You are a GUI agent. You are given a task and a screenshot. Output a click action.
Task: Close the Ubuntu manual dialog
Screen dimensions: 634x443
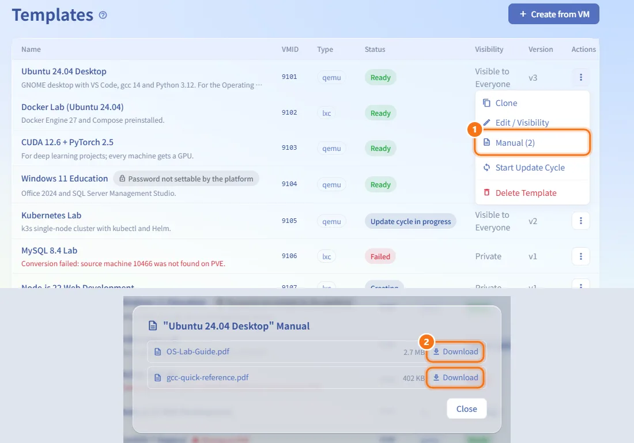467,408
